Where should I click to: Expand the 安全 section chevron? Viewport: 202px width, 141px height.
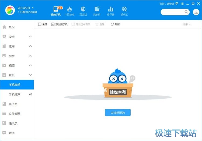click(30, 36)
